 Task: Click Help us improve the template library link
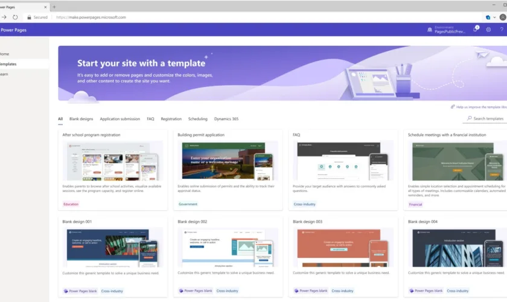[482, 107]
